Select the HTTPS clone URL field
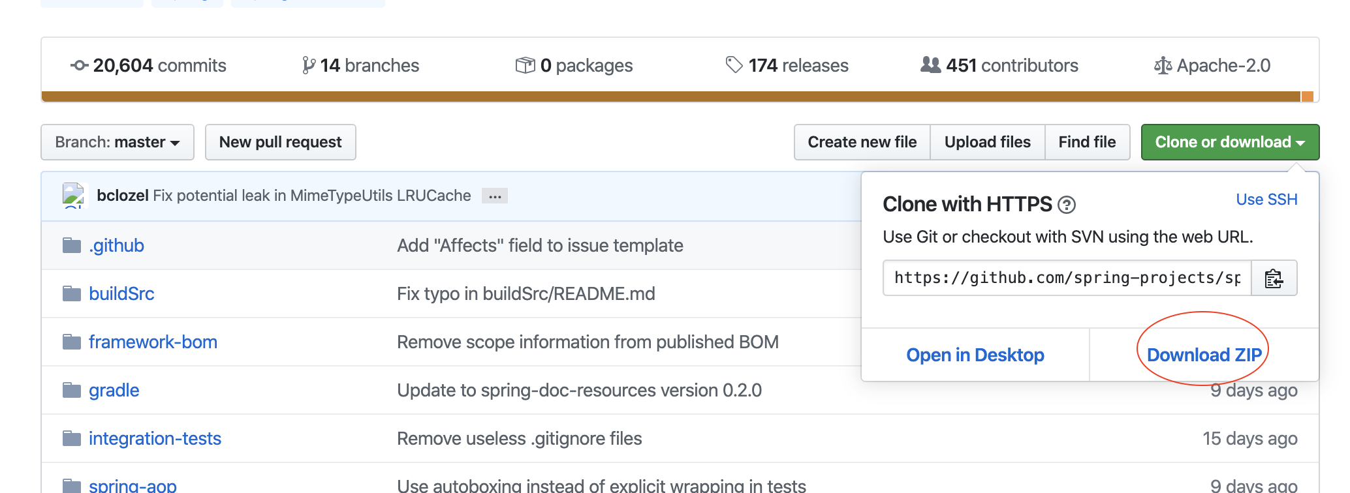 coord(1067,278)
